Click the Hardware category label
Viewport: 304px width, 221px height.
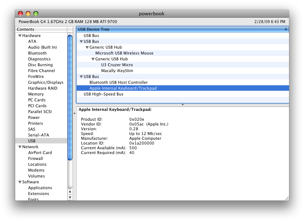tap(31, 35)
